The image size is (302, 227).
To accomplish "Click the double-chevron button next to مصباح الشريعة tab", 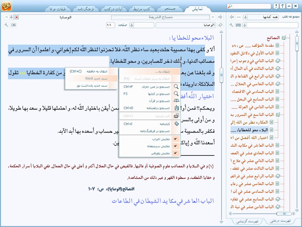I will [x=213, y=17].
